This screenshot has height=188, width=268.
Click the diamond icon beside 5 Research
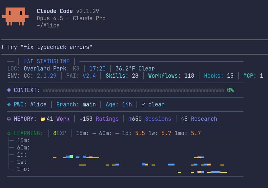point(182,119)
